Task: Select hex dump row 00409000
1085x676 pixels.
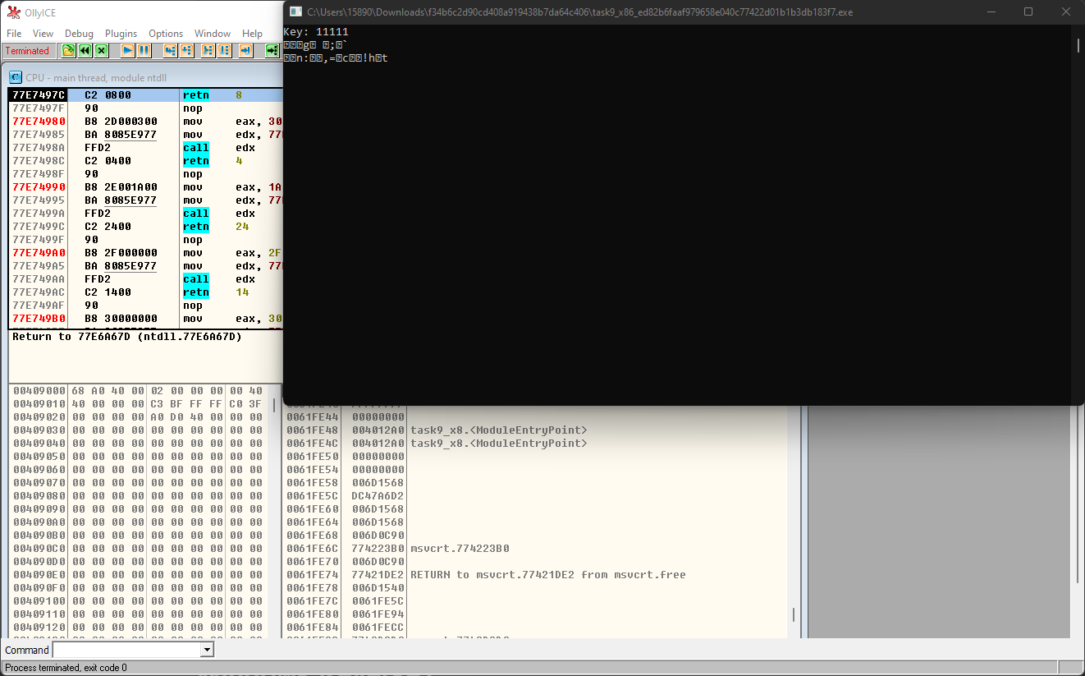Action: (138, 391)
